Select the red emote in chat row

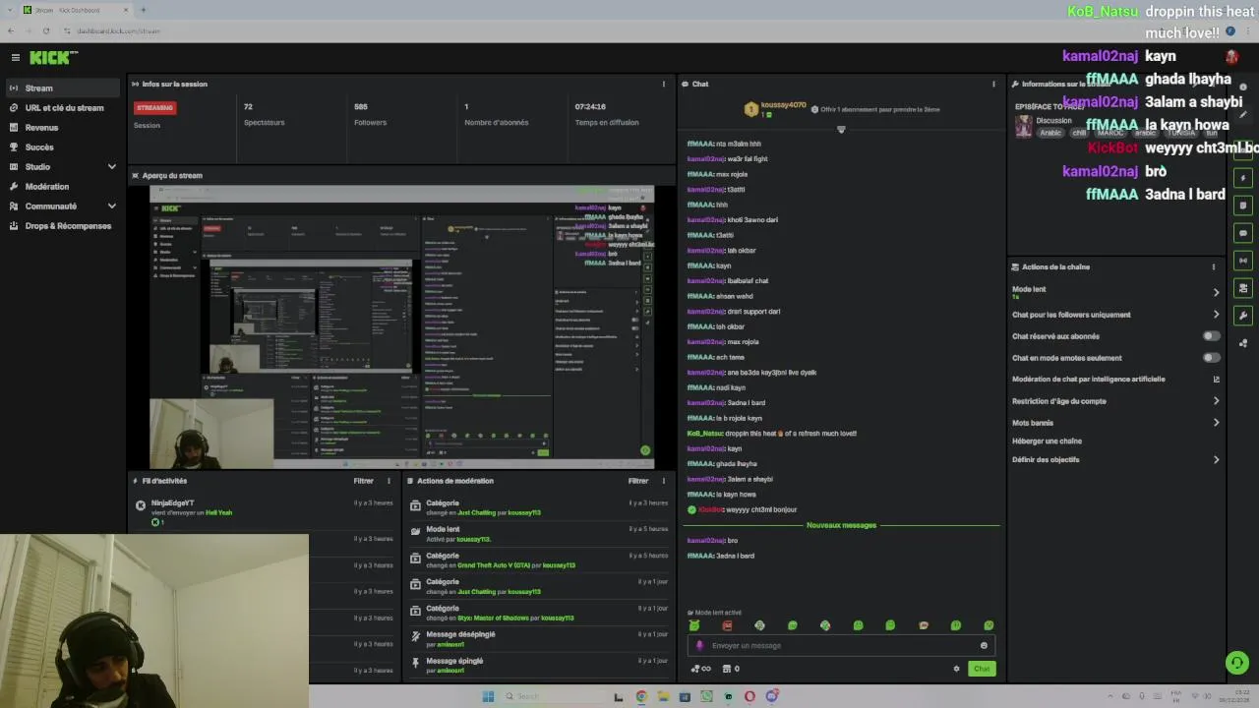tap(727, 625)
